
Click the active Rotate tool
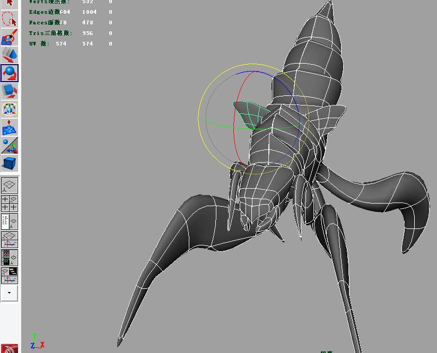10,73
